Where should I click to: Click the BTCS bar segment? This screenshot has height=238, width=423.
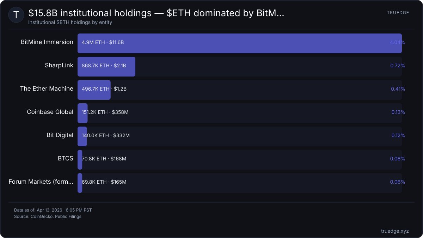80,160
